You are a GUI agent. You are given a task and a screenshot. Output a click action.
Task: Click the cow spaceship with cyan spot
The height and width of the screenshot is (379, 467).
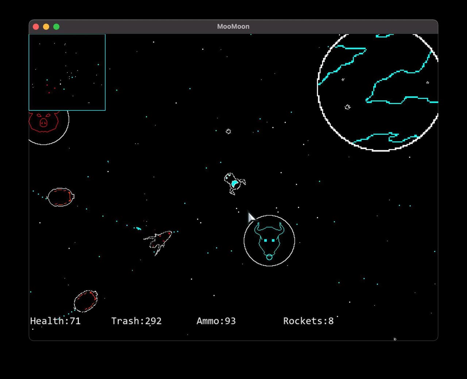[235, 183]
